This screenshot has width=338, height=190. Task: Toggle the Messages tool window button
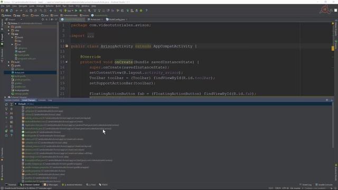pos(51,185)
